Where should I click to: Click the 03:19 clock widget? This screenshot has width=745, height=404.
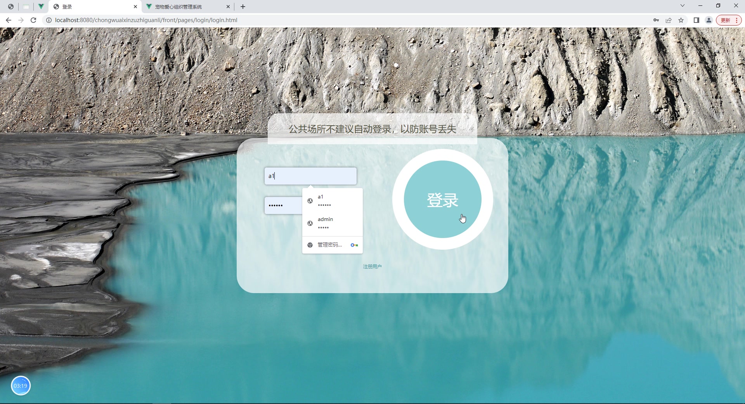coord(21,385)
